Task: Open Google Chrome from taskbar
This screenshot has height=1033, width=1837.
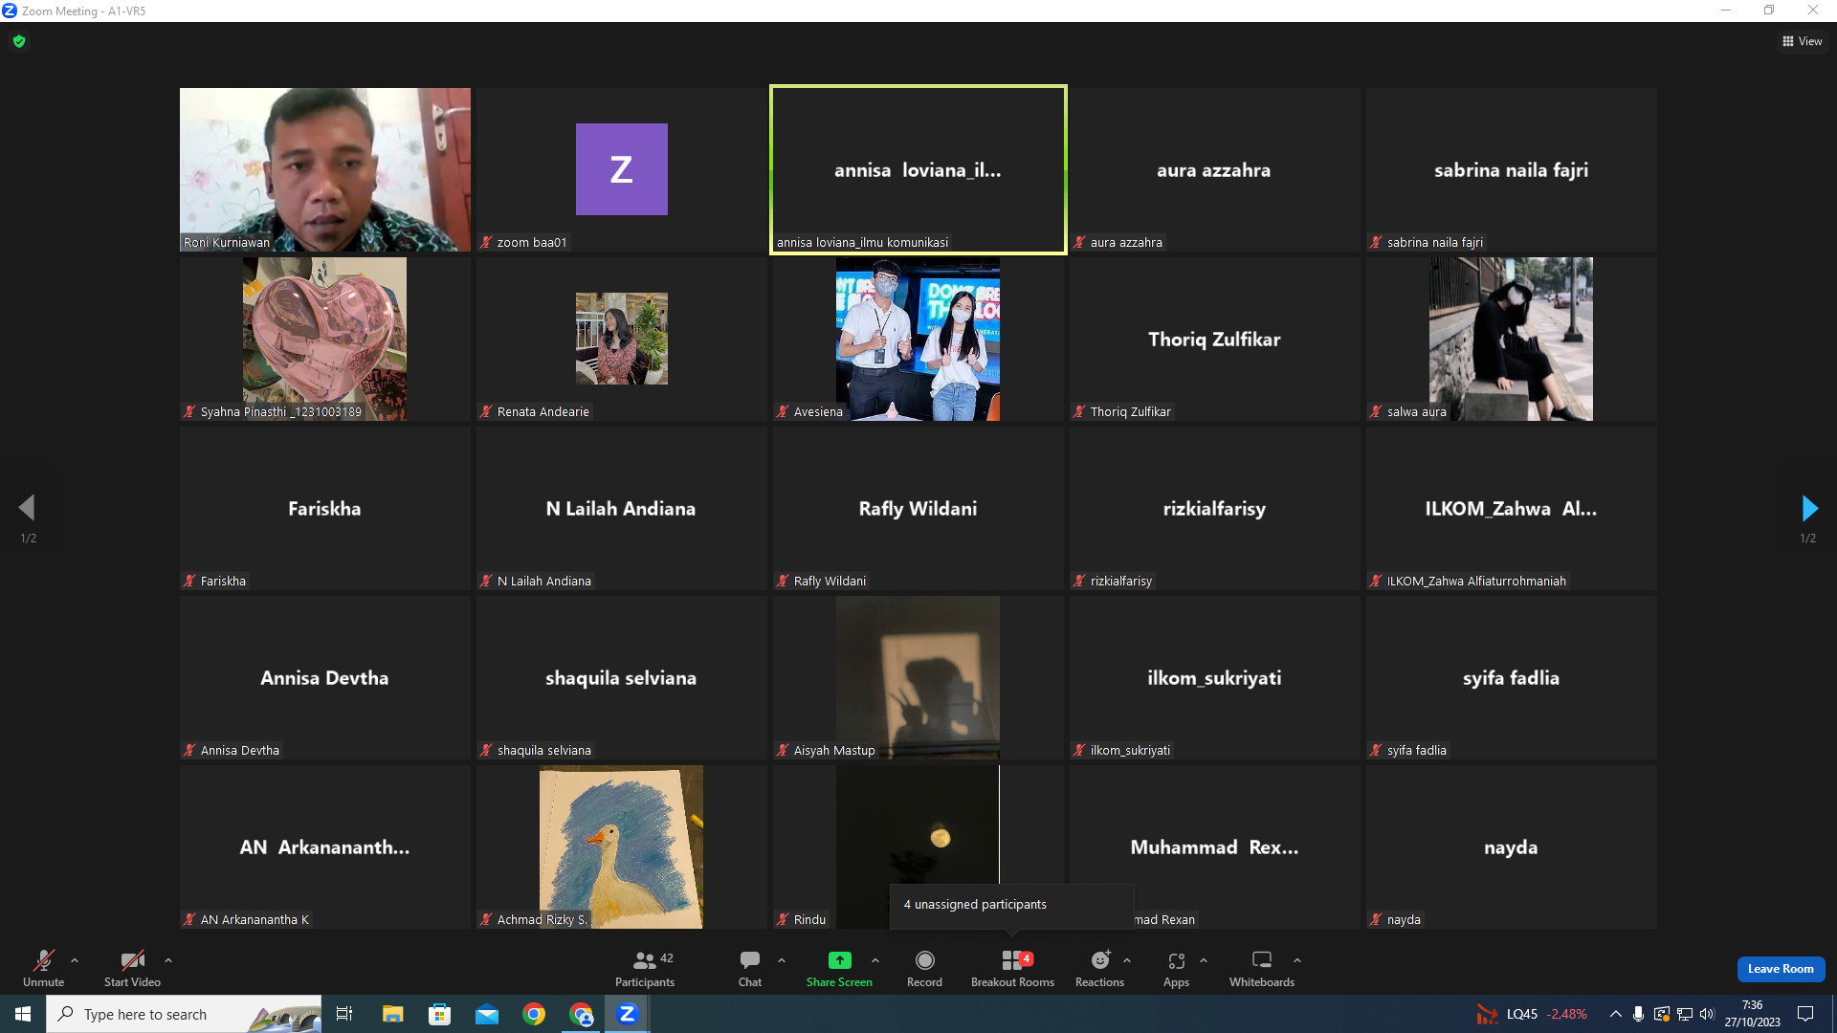Action: point(534,1014)
